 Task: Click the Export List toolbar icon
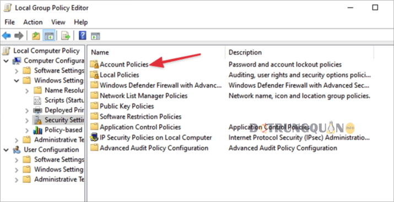point(66,36)
